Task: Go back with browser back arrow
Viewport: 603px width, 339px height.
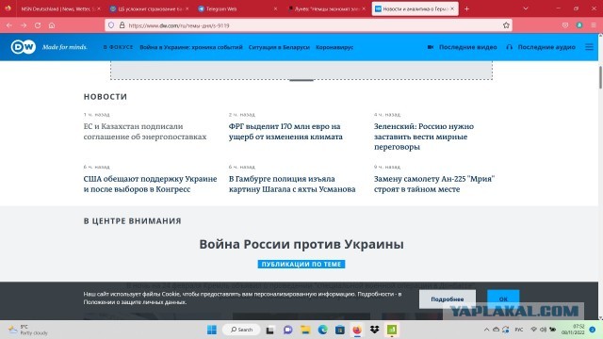Action: (9, 25)
